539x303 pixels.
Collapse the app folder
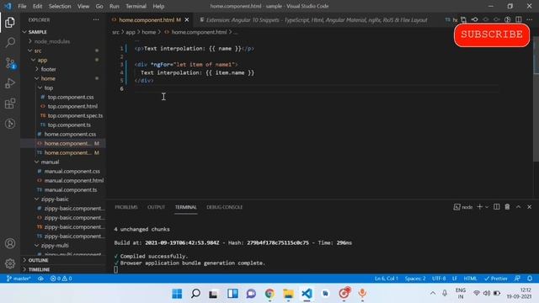(64, 60)
